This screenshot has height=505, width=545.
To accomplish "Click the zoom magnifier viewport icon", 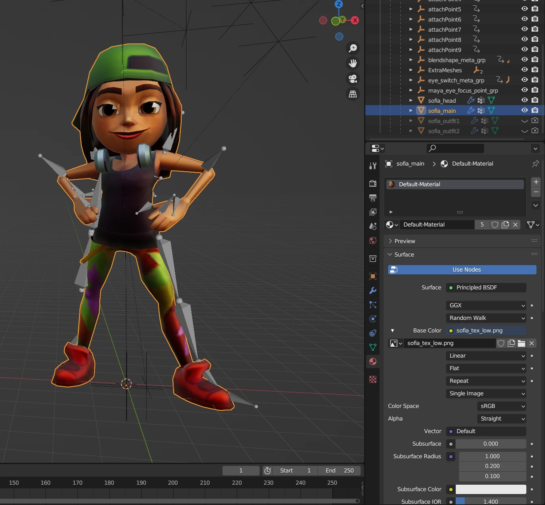I will point(353,48).
